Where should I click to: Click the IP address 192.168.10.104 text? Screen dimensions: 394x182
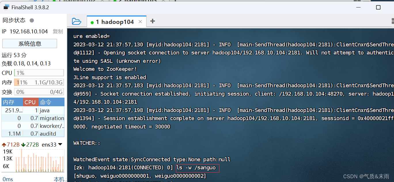29,32
